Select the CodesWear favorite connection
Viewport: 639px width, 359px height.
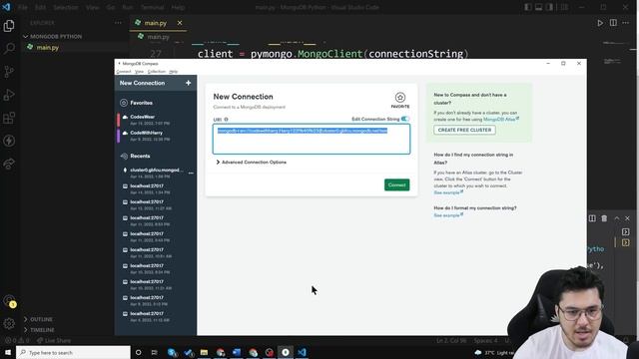point(156,120)
